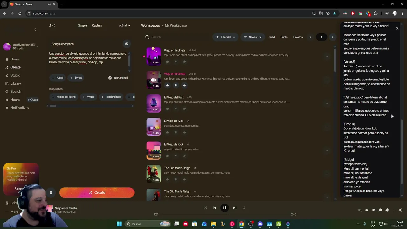Click the trash icon beside Create

51,192
